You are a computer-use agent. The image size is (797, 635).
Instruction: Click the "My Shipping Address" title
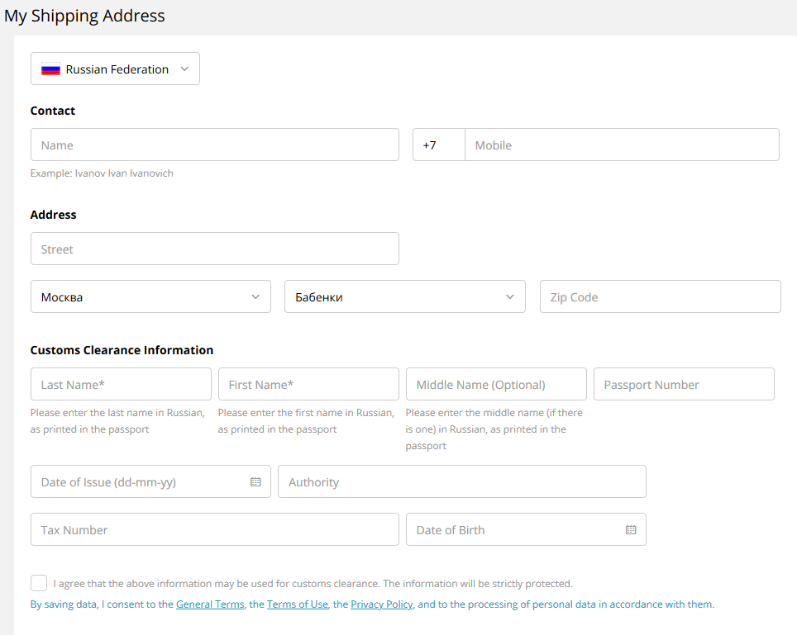[x=84, y=16]
